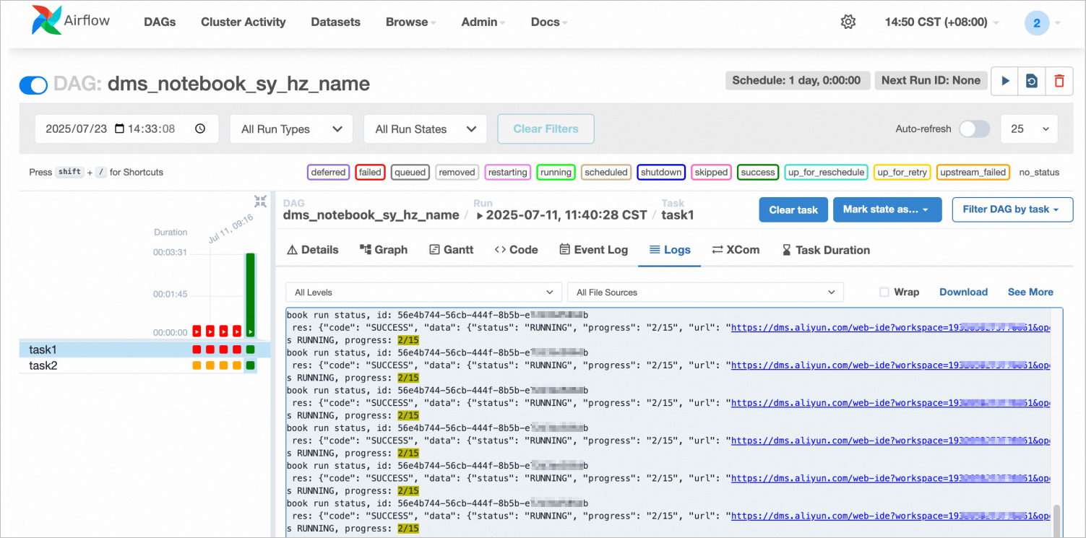Viewport: 1086px width, 538px height.
Task: Select the task1 row in the grid
Action: pyautogui.click(x=145, y=350)
